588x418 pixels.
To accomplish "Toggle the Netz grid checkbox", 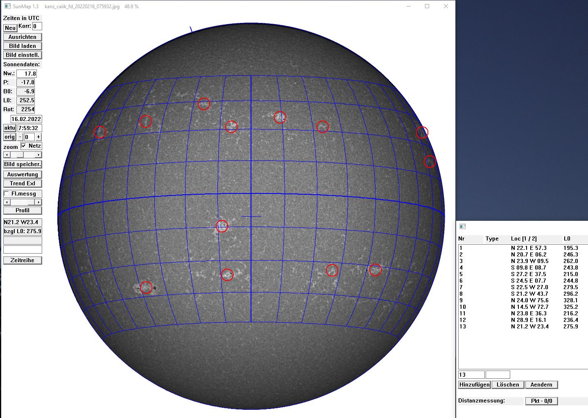I will click(24, 146).
